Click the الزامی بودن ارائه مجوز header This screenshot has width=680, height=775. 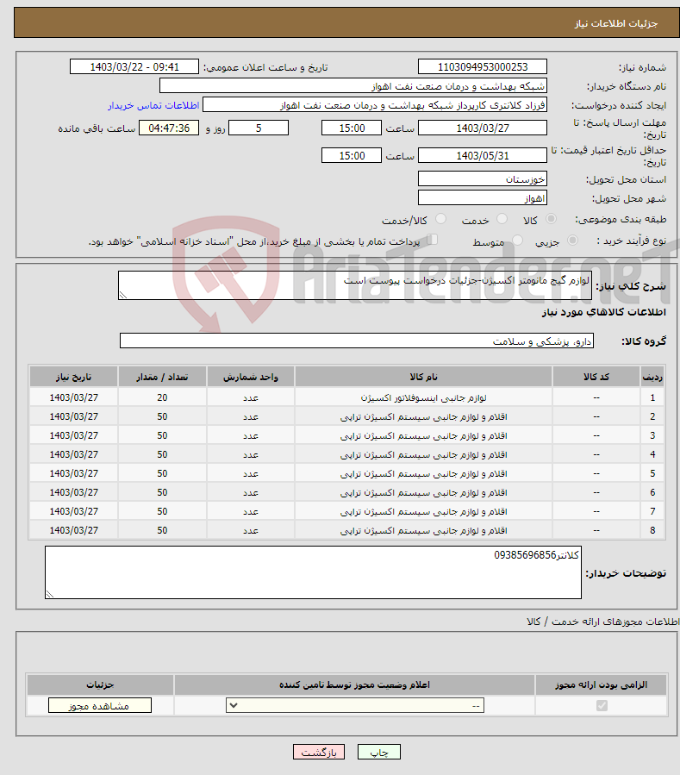[x=601, y=685]
